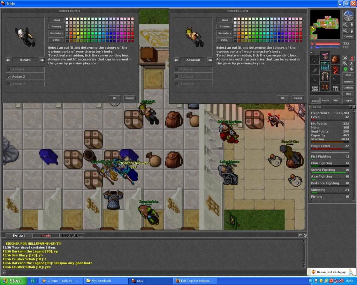Confirm Assassin outfit with Ok
The width and height of the screenshot is (357, 285).
[283, 98]
